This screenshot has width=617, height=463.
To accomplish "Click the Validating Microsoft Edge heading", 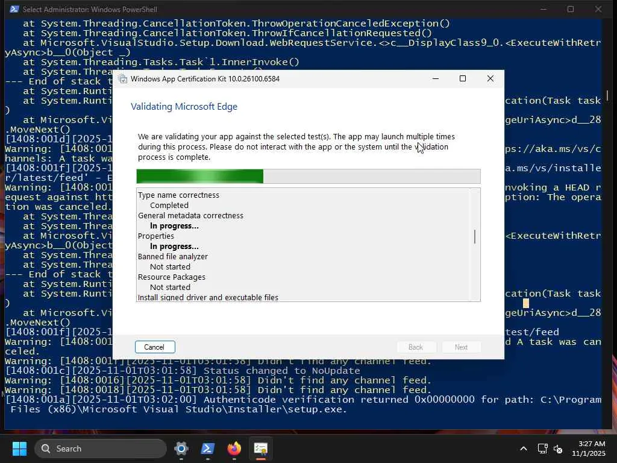I will pyautogui.click(x=184, y=107).
